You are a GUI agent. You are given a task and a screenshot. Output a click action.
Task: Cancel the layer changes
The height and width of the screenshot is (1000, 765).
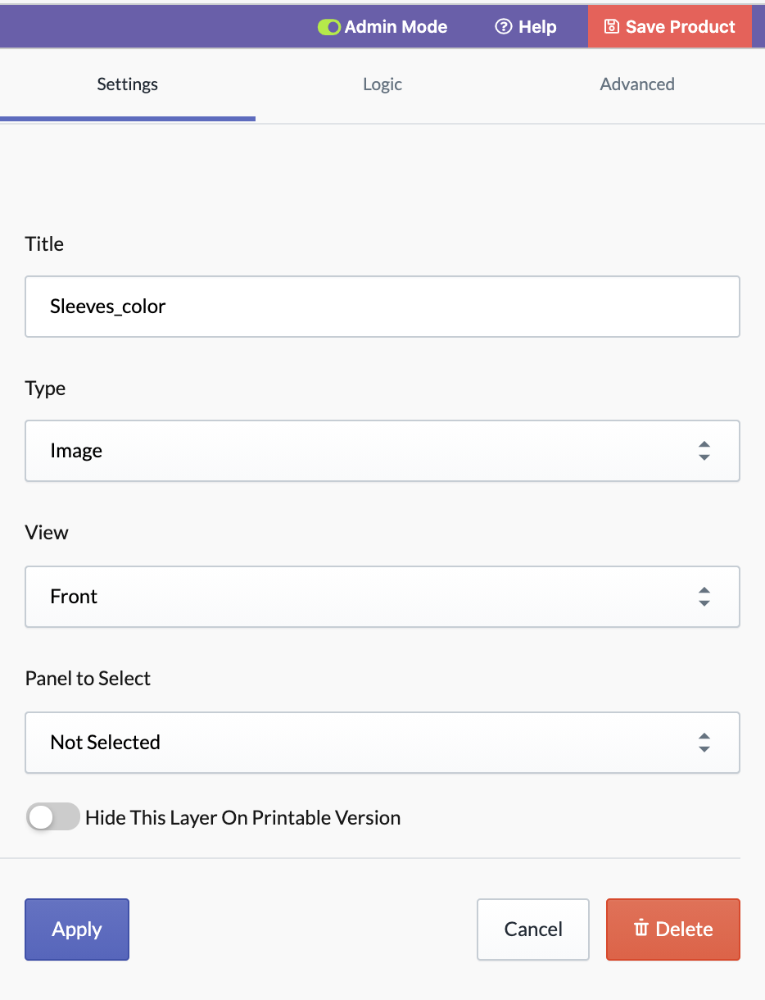click(x=533, y=930)
